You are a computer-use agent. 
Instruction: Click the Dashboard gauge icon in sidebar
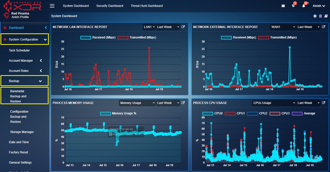click(5, 28)
